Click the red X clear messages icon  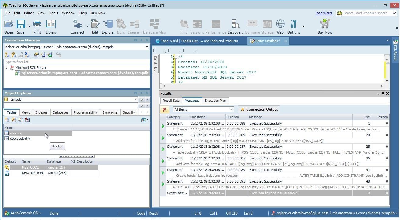tap(165, 109)
